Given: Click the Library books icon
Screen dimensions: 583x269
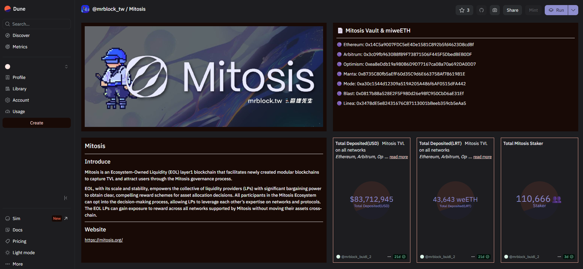Looking at the screenshot, I should [x=8, y=89].
